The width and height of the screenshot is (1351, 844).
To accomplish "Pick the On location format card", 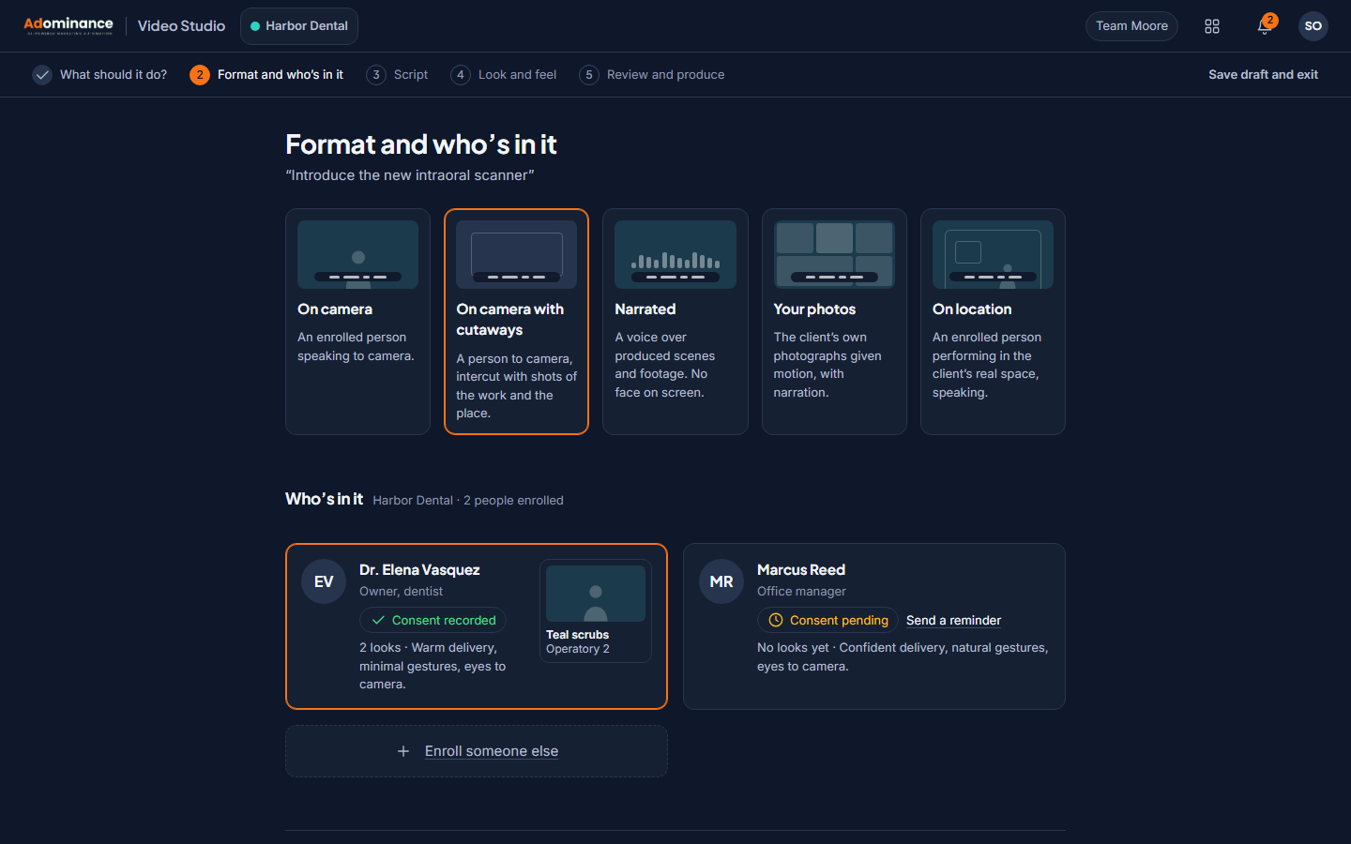I will [993, 322].
